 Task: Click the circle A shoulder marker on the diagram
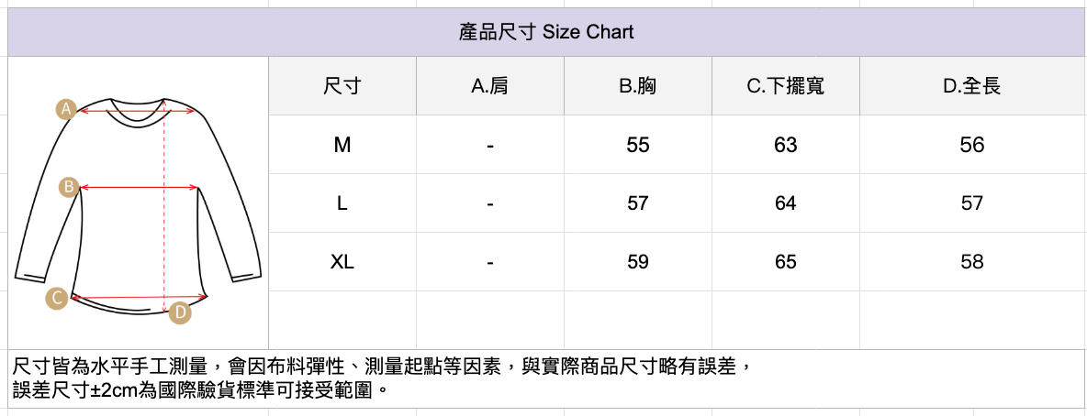pos(64,110)
